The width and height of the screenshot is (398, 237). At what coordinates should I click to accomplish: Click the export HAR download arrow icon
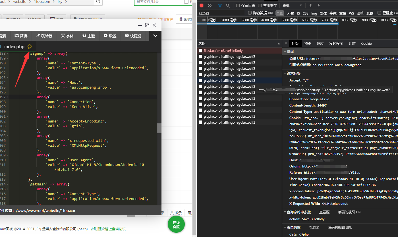[319, 5]
